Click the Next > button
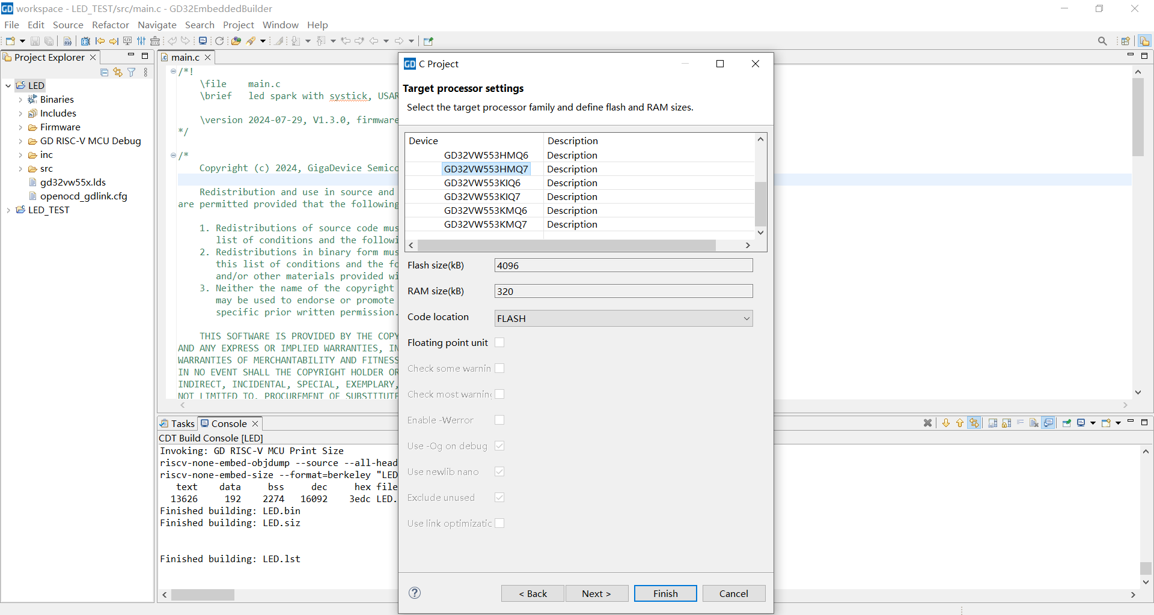The image size is (1154, 615). click(x=596, y=593)
